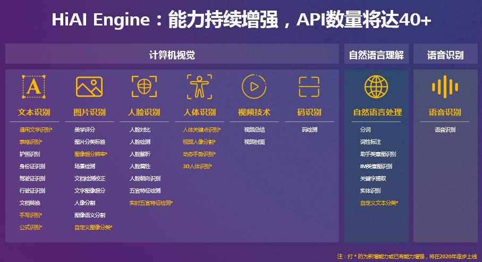Viewport: 482px width, 262px height.
Task: Click the yellow 自定义文本分类* item
Action: tap(379, 203)
